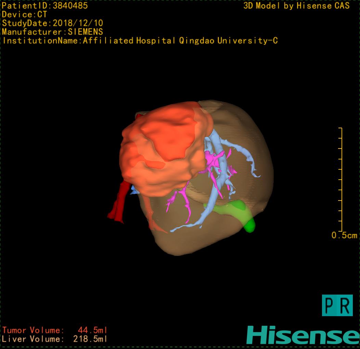This screenshot has height=349, width=360.
Task: Click the Hisense logo
Action: click(x=303, y=335)
